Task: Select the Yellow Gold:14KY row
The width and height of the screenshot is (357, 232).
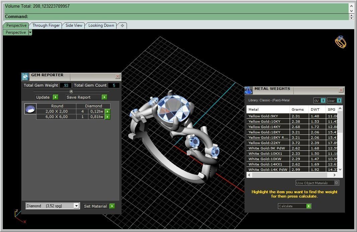Action: [292, 127]
